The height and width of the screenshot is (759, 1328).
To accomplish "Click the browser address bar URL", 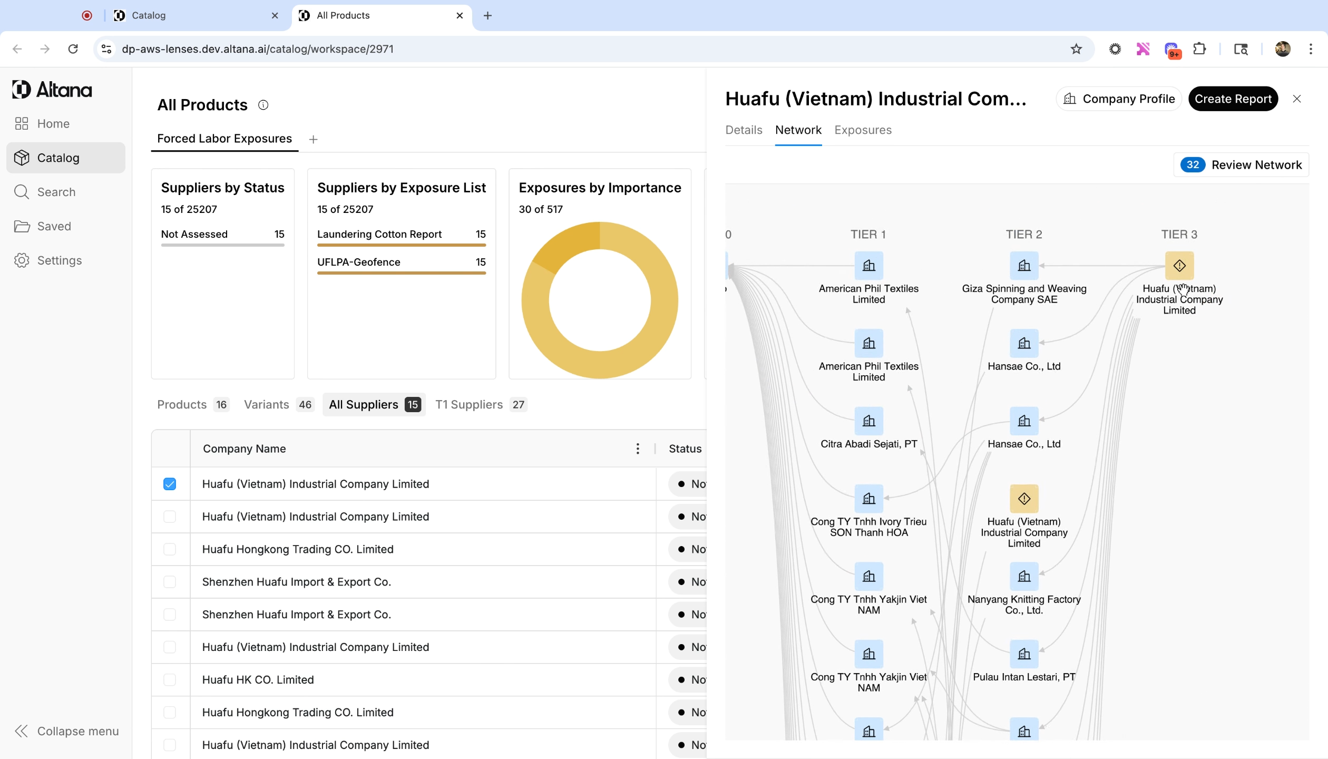I will click(258, 49).
